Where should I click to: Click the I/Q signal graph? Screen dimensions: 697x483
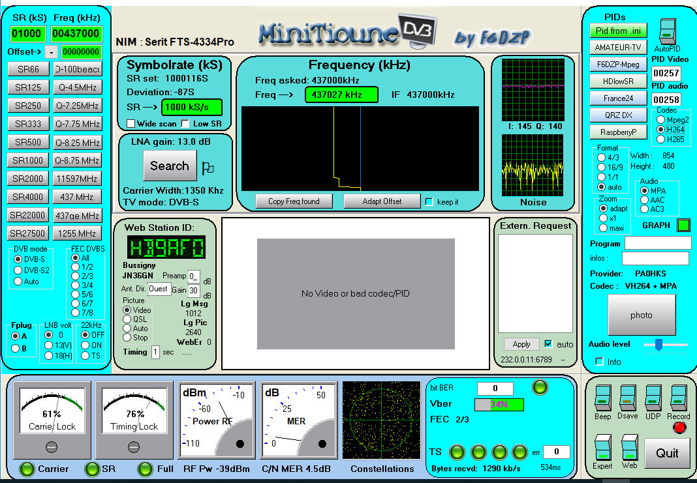point(533,90)
